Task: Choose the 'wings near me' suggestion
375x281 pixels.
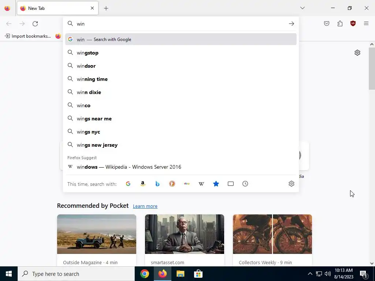Action: point(181,119)
